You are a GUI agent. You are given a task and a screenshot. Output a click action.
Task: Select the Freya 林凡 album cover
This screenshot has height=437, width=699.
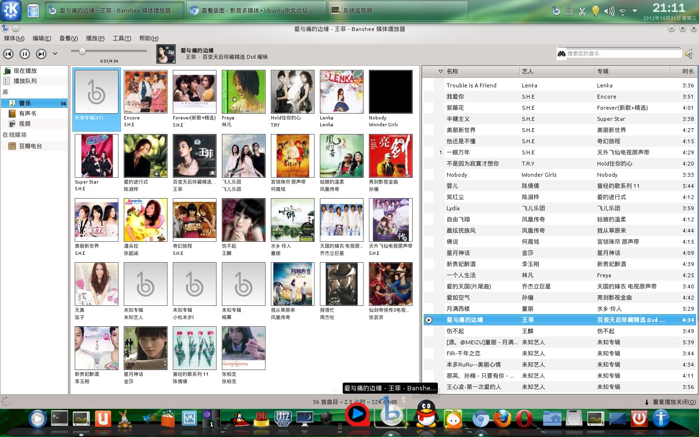244,92
